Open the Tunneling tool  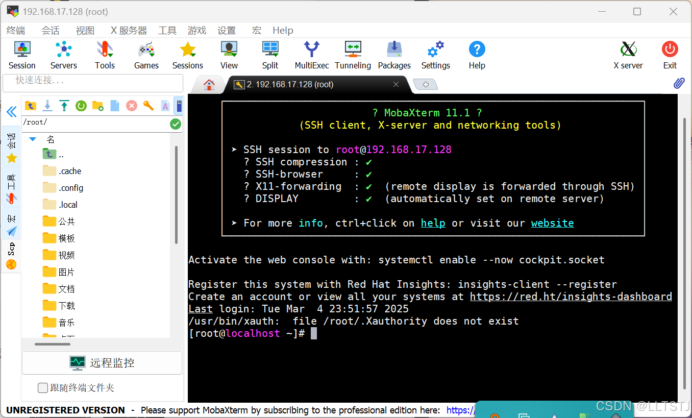(353, 55)
